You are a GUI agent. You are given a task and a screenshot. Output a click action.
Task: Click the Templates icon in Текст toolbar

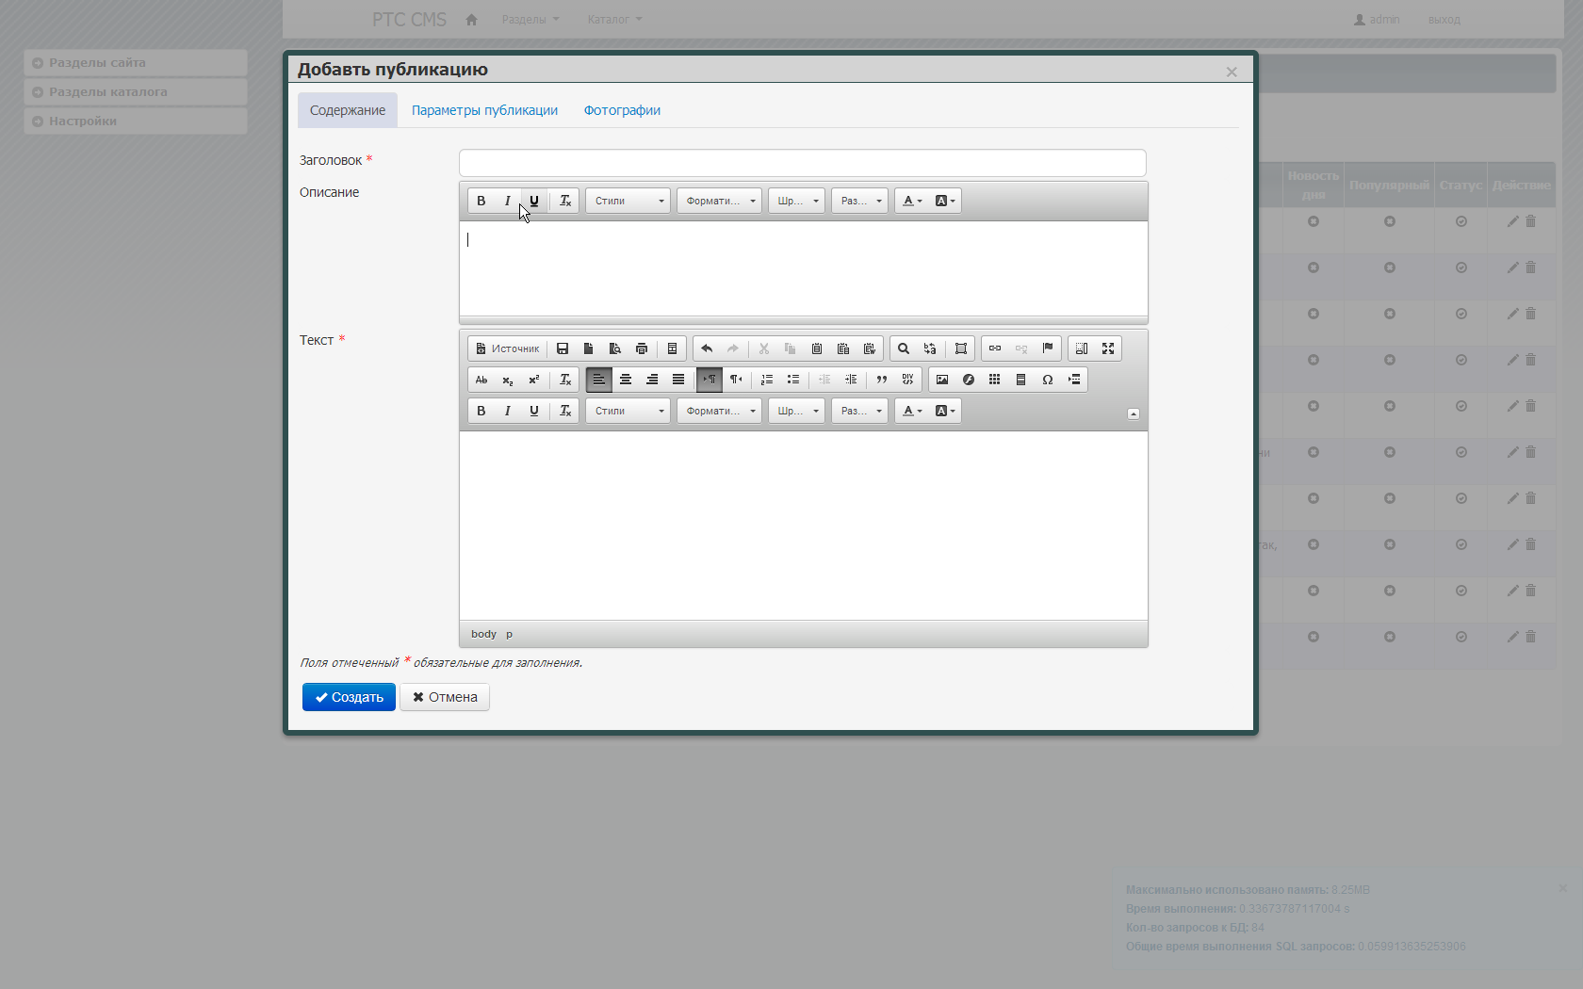672,349
